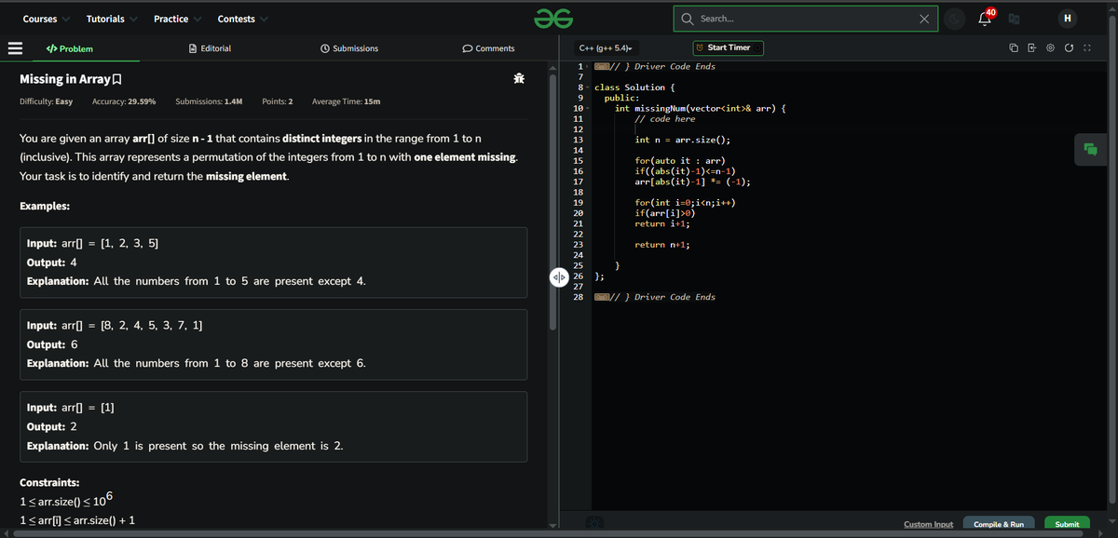
Task: Open editor settings gear icon
Action: point(1050,48)
